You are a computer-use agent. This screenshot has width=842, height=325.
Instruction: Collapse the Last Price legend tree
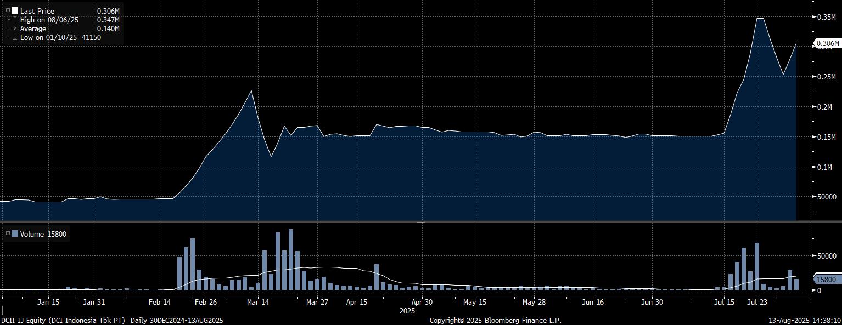(x=8, y=10)
